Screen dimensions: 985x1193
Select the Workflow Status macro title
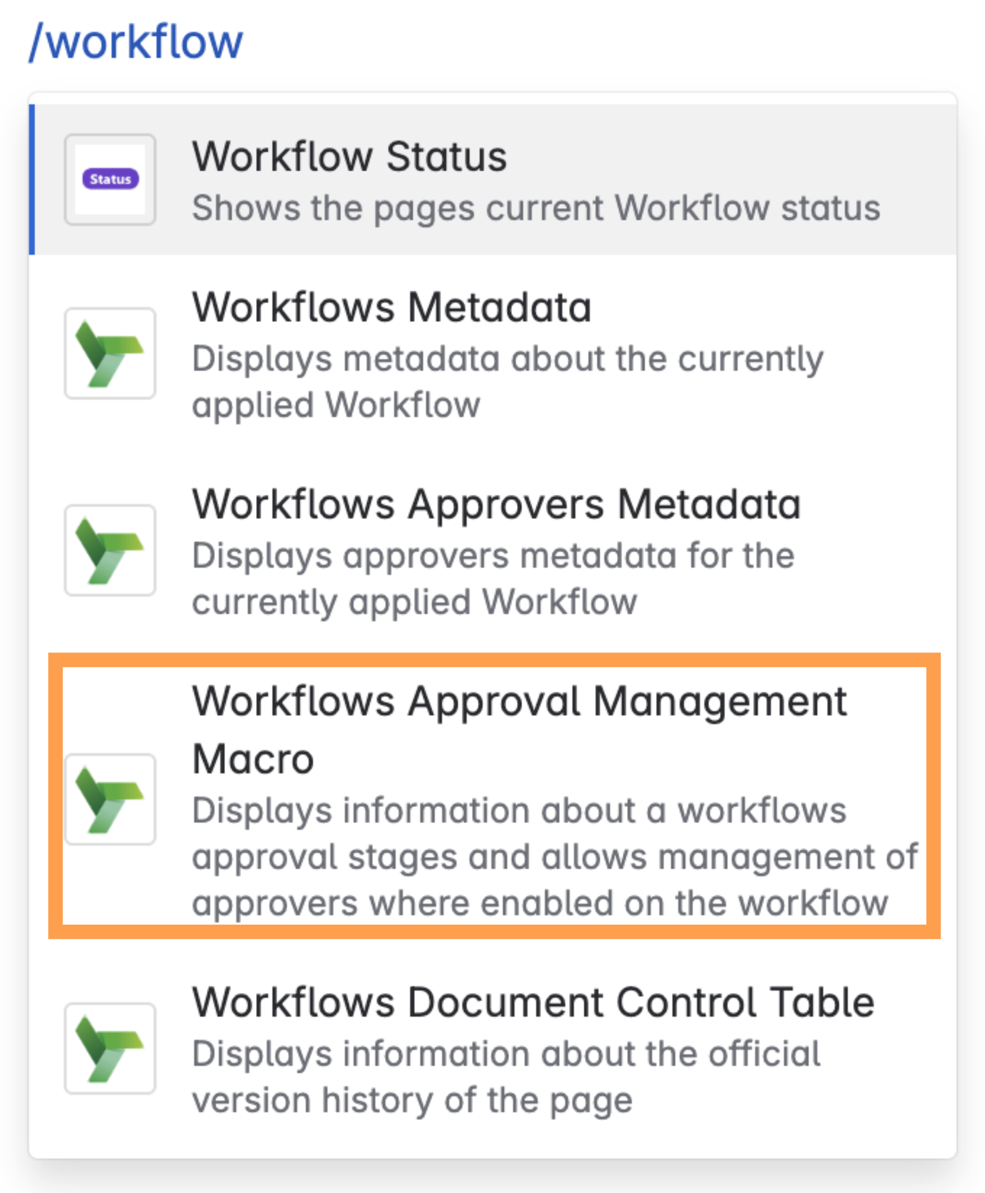click(x=349, y=157)
